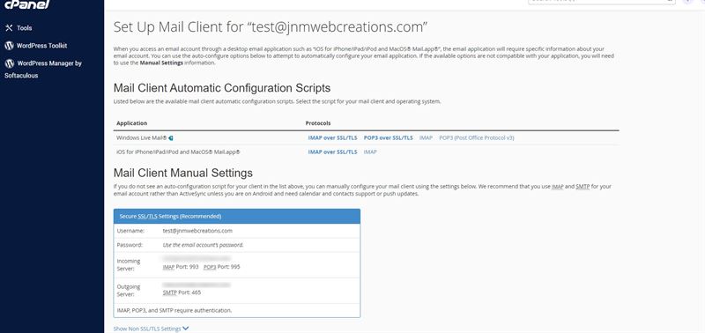The image size is (705, 333).
Task: Click the search field at the top
Action: coord(602,2)
